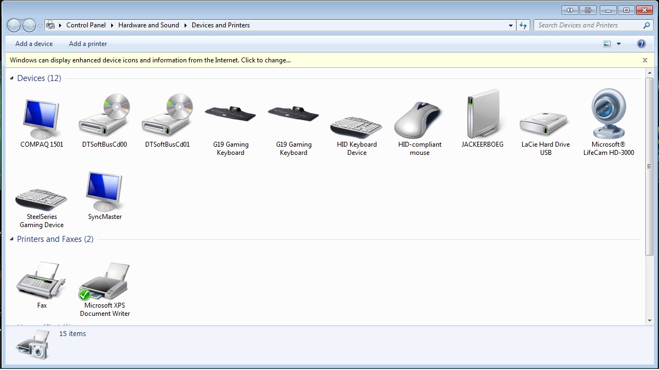This screenshot has height=370, width=659.
Task: Click the Printers and Faxes (2) header
Action: [55, 239]
